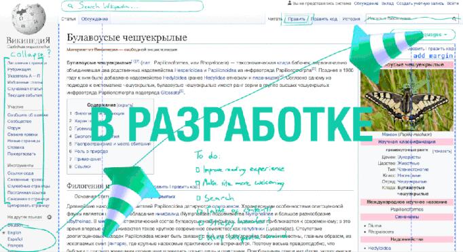Click inside the top-right search field
This screenshot has width=463, height=252.
409,19
